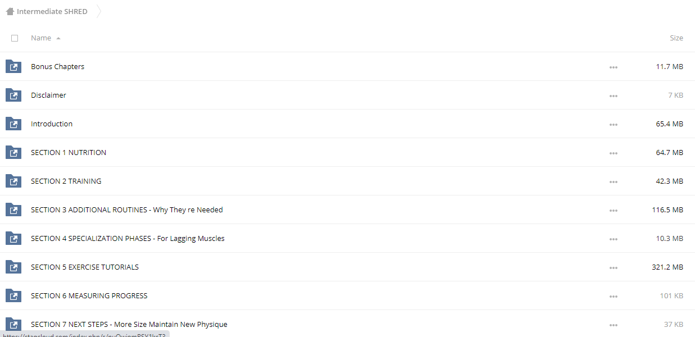Open more options for SECTION 2 TRAINING
Viewport: 695px width, 337px height.
click(613, 182)
